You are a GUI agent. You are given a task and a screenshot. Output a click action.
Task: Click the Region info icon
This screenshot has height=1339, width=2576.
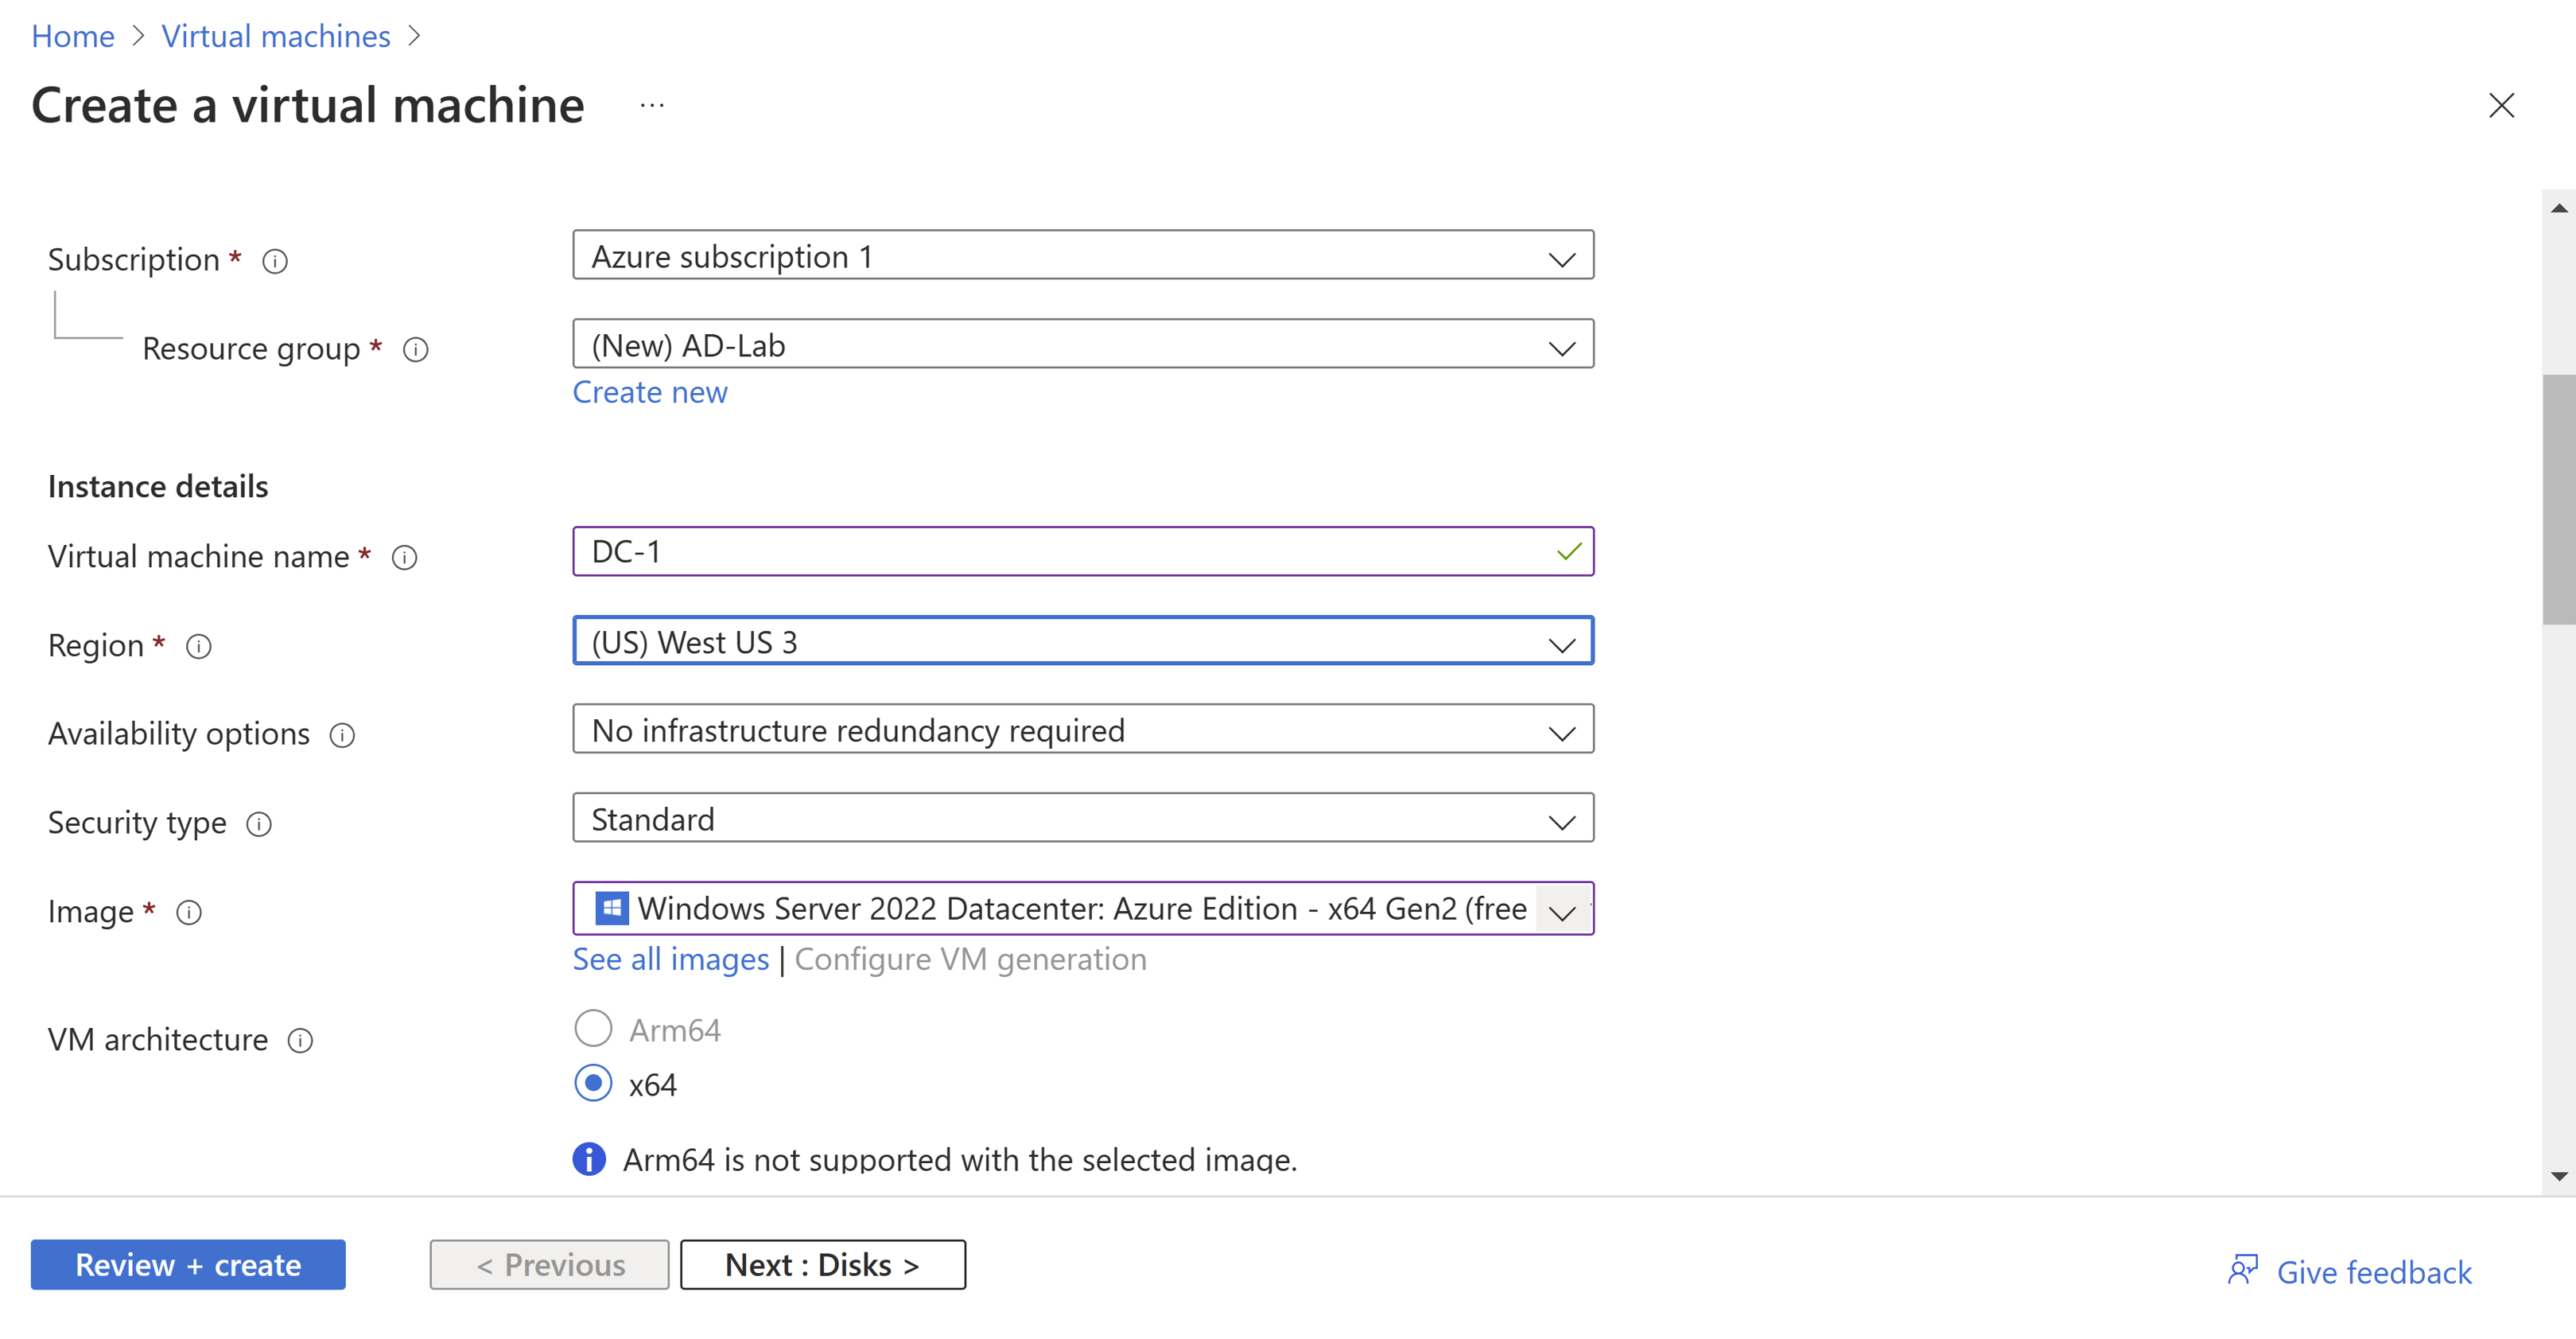tap(198, 647)
